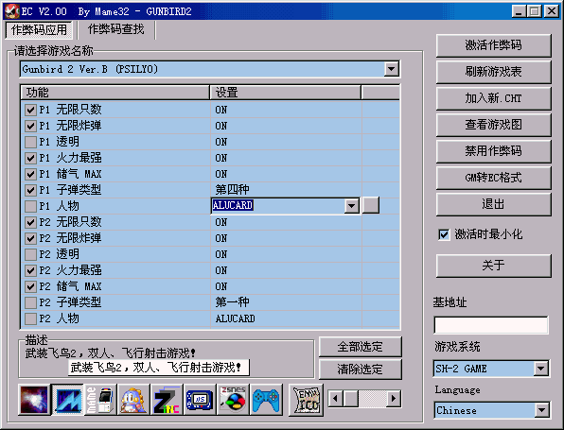Select the blue M emulator icon
564x430 pixels.
click(x=67, y=400)
